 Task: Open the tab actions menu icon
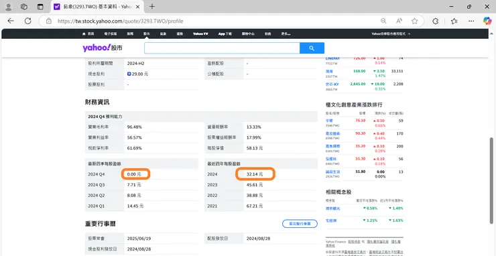(x=40, y=7)
